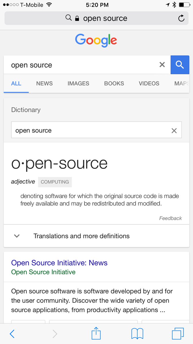The image size is (193, 344).
Task: Tap the Bluetooth status icon
Action: [174, 5]
